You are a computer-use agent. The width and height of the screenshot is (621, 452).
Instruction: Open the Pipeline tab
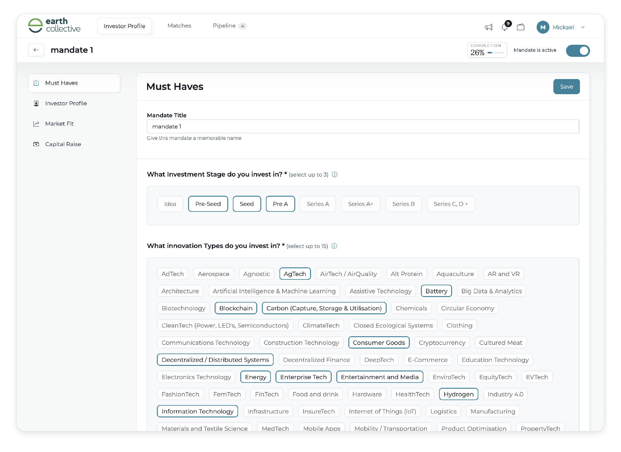[229, 26]
